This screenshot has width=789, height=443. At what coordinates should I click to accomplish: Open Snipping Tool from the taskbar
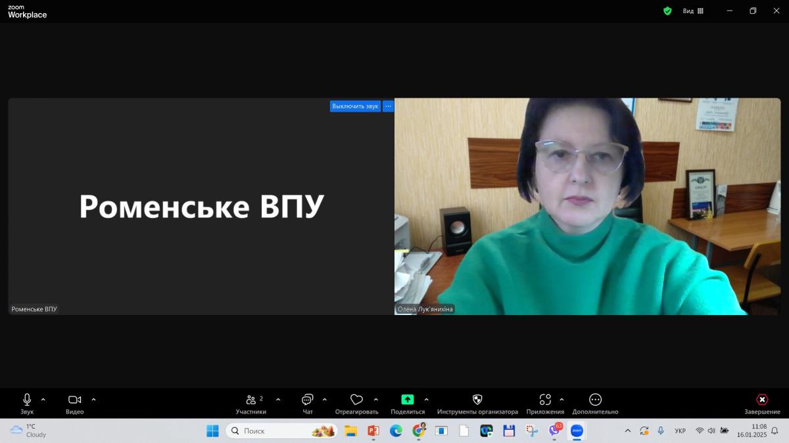coord(532,431)
